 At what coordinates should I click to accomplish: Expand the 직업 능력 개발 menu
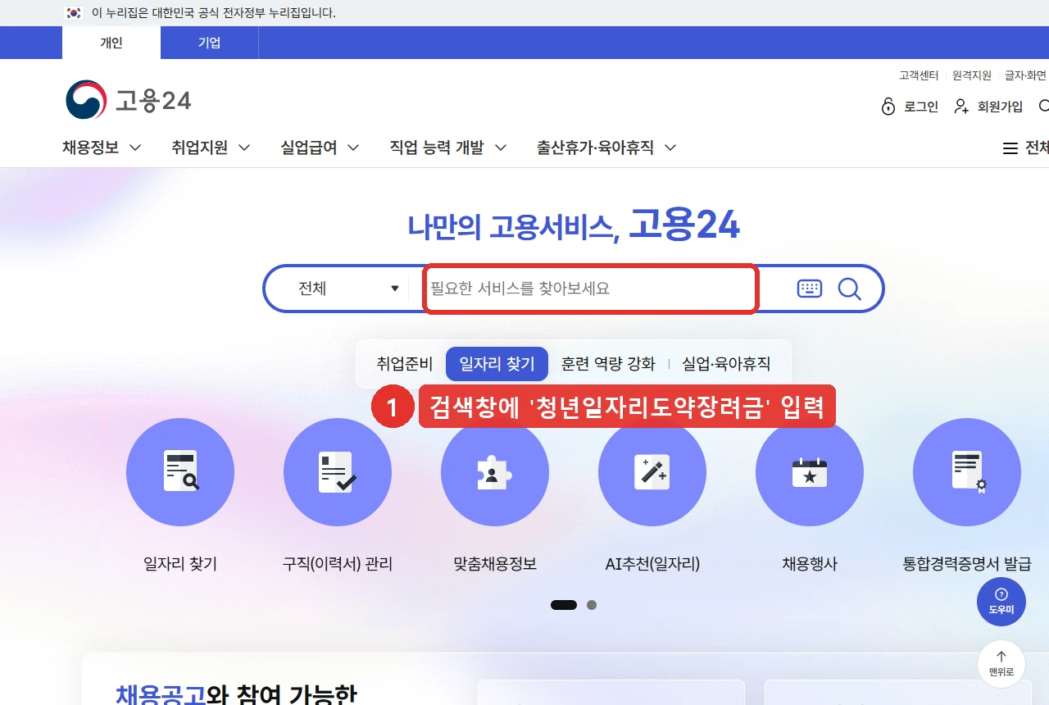tap(448, 148)
